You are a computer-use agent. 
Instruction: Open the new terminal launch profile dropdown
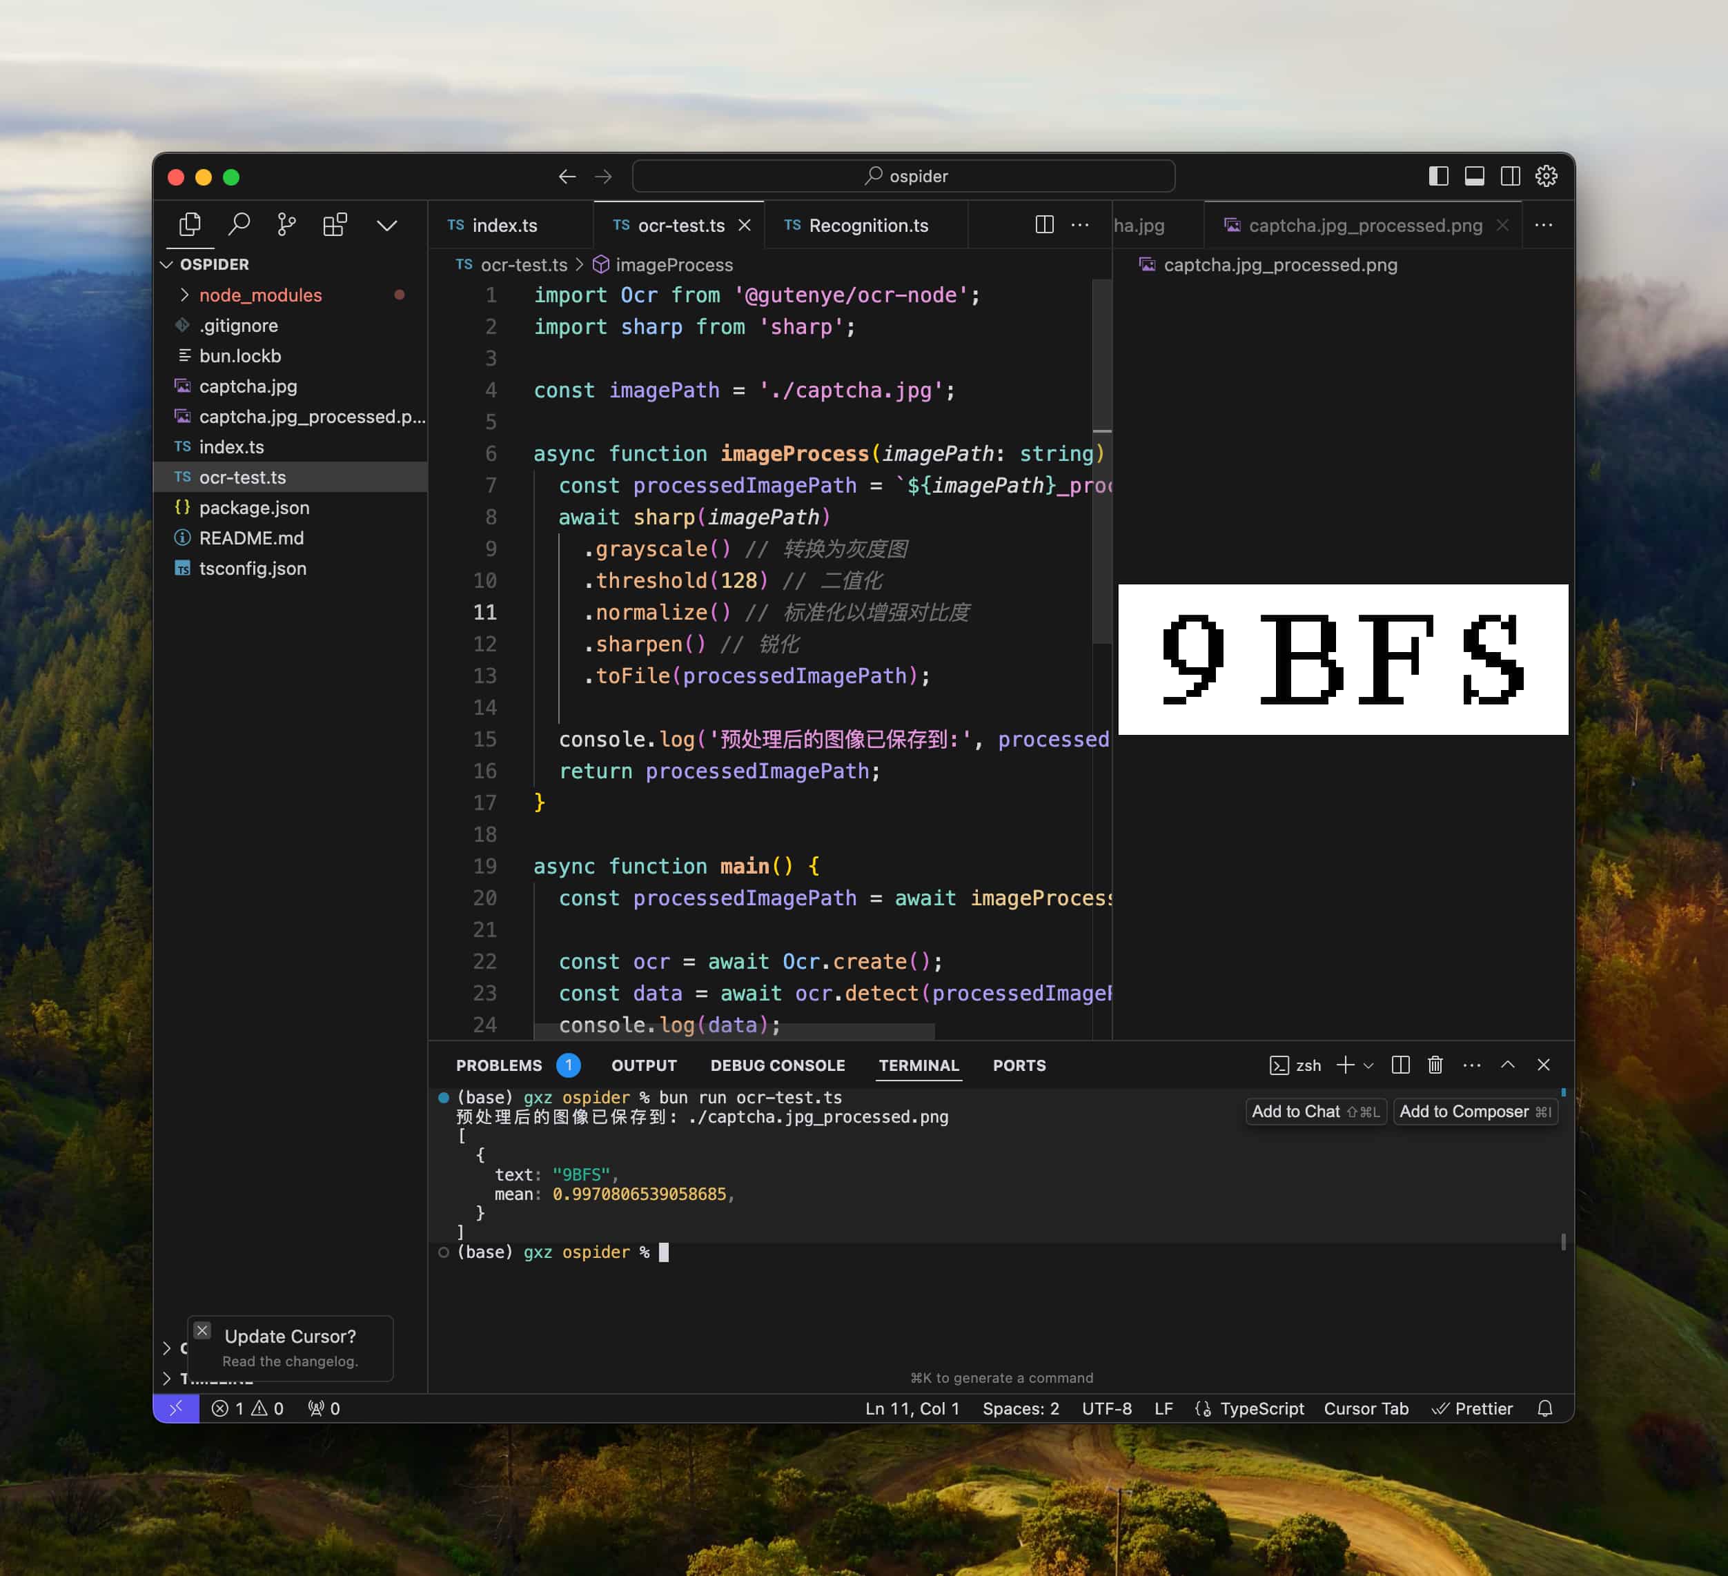coord(1369,1065)
